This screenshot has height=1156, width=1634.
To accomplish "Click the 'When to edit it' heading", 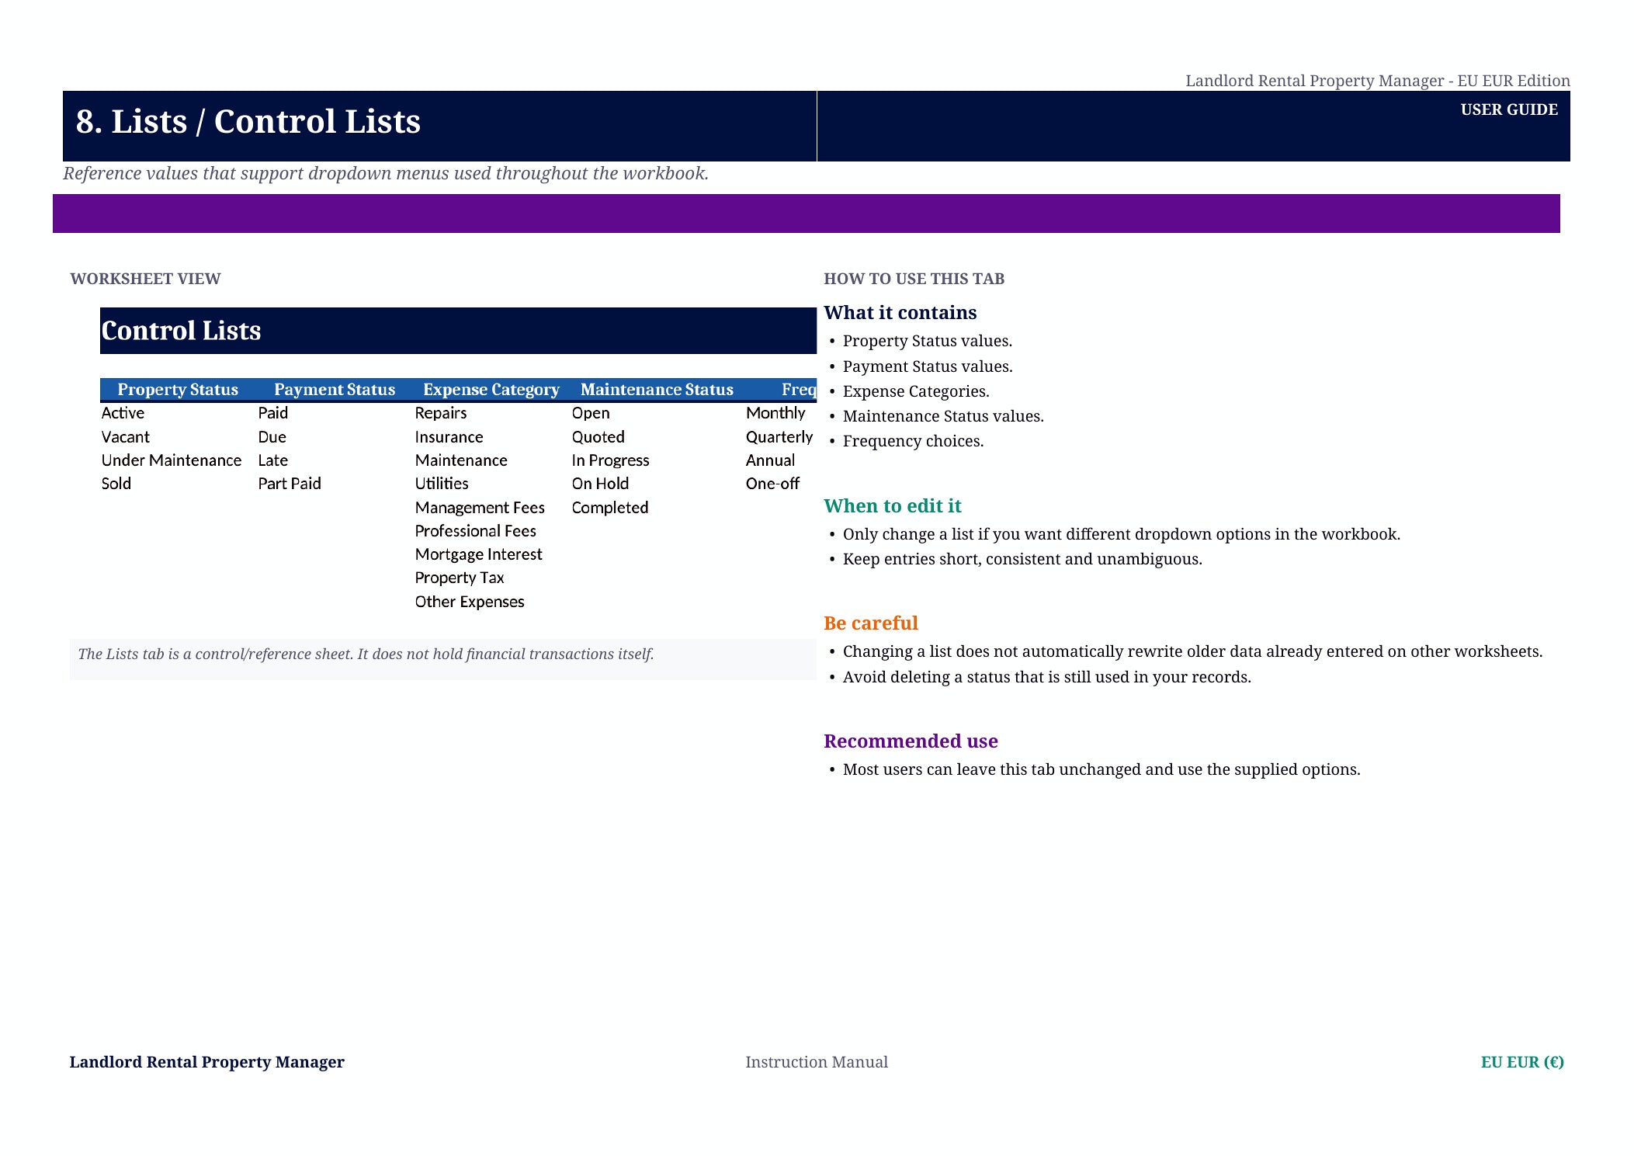I will pos(892,506).
